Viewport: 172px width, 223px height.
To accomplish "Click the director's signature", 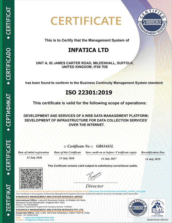I will (94, 176).
